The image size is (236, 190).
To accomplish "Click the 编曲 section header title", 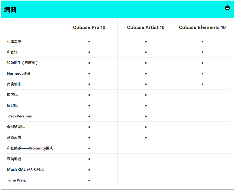I will [x=10, y=10].
